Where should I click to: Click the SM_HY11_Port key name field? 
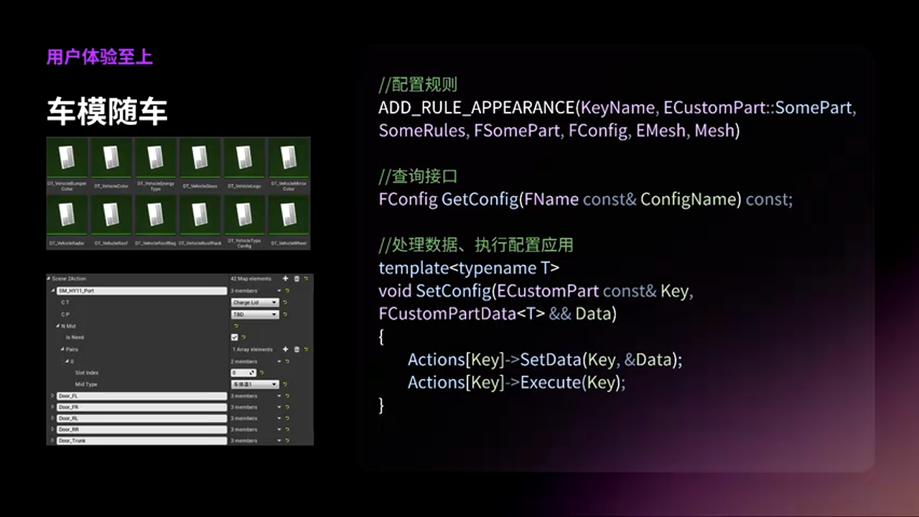tap(141, 291)
